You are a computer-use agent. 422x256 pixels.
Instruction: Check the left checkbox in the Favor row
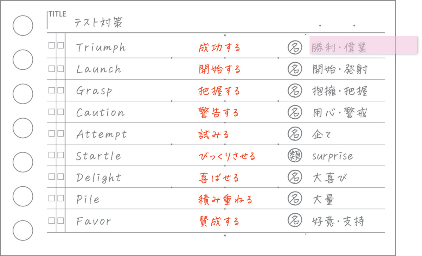[x=52, y=220]
